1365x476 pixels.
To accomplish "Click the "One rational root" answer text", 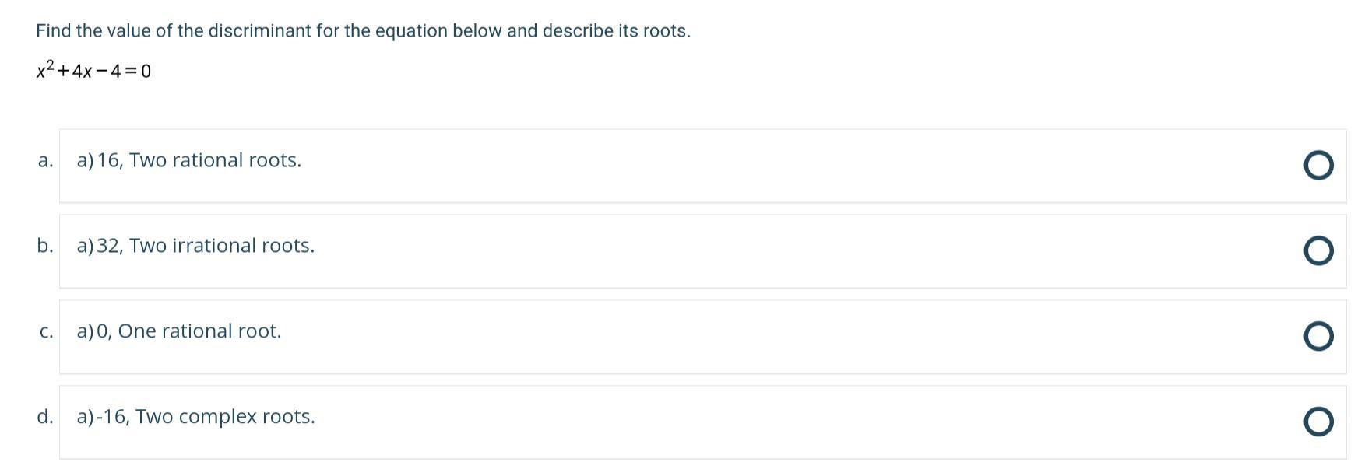I will (x=199, y=331).
